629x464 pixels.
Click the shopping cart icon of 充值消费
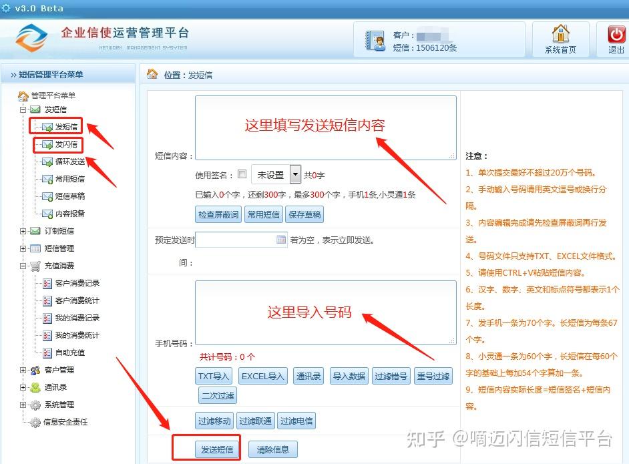click(x=35, y=266)
